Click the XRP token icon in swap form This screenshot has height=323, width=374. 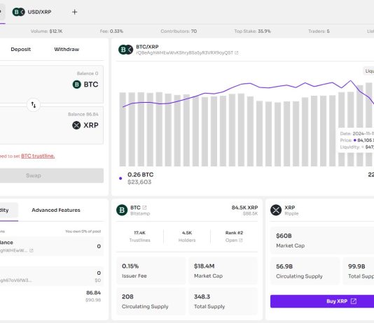[x=76, y=125]
